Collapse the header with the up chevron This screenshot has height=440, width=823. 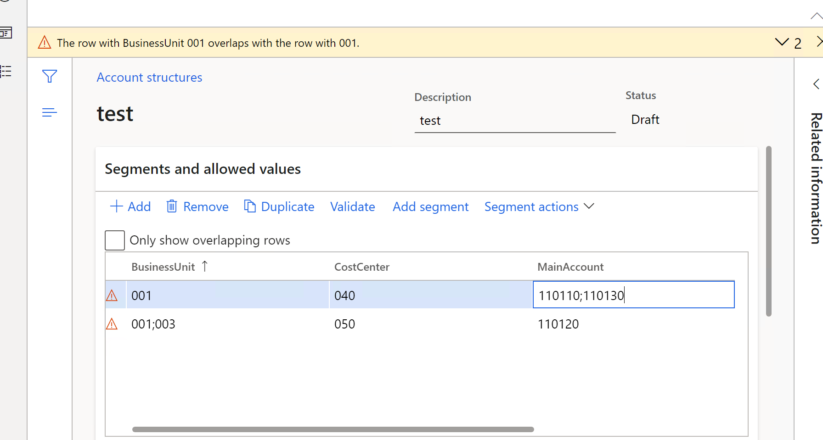817,17
